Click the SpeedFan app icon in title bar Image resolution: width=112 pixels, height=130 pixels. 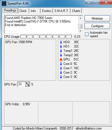4,4
